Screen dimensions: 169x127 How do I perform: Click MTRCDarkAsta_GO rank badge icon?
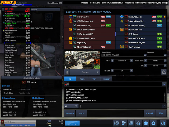[71, 21]
